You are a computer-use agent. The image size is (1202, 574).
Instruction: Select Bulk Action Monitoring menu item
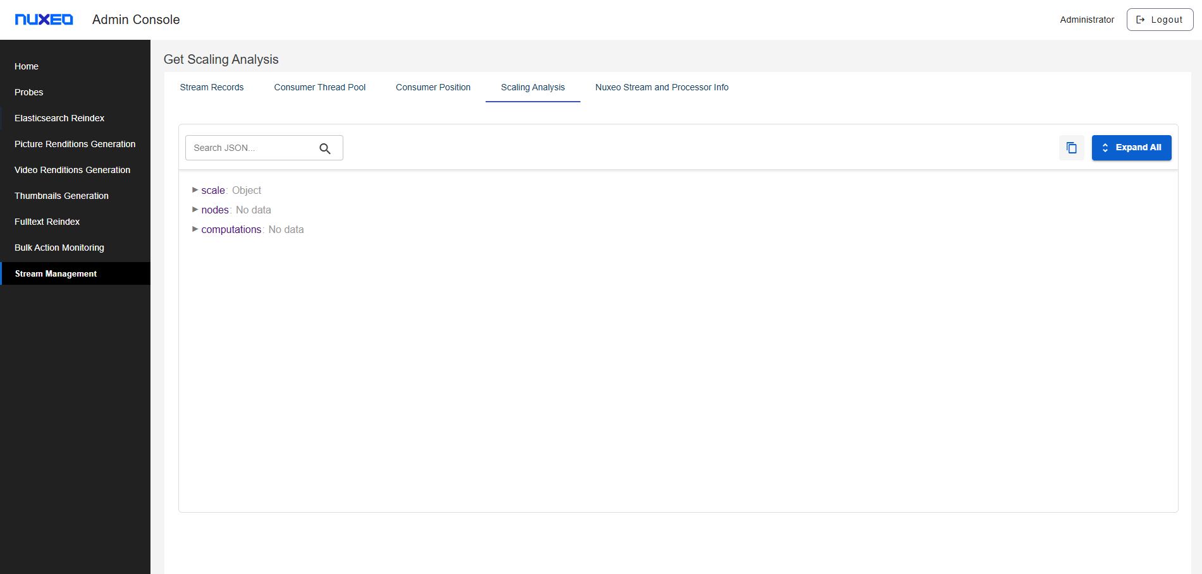[59, 248]
